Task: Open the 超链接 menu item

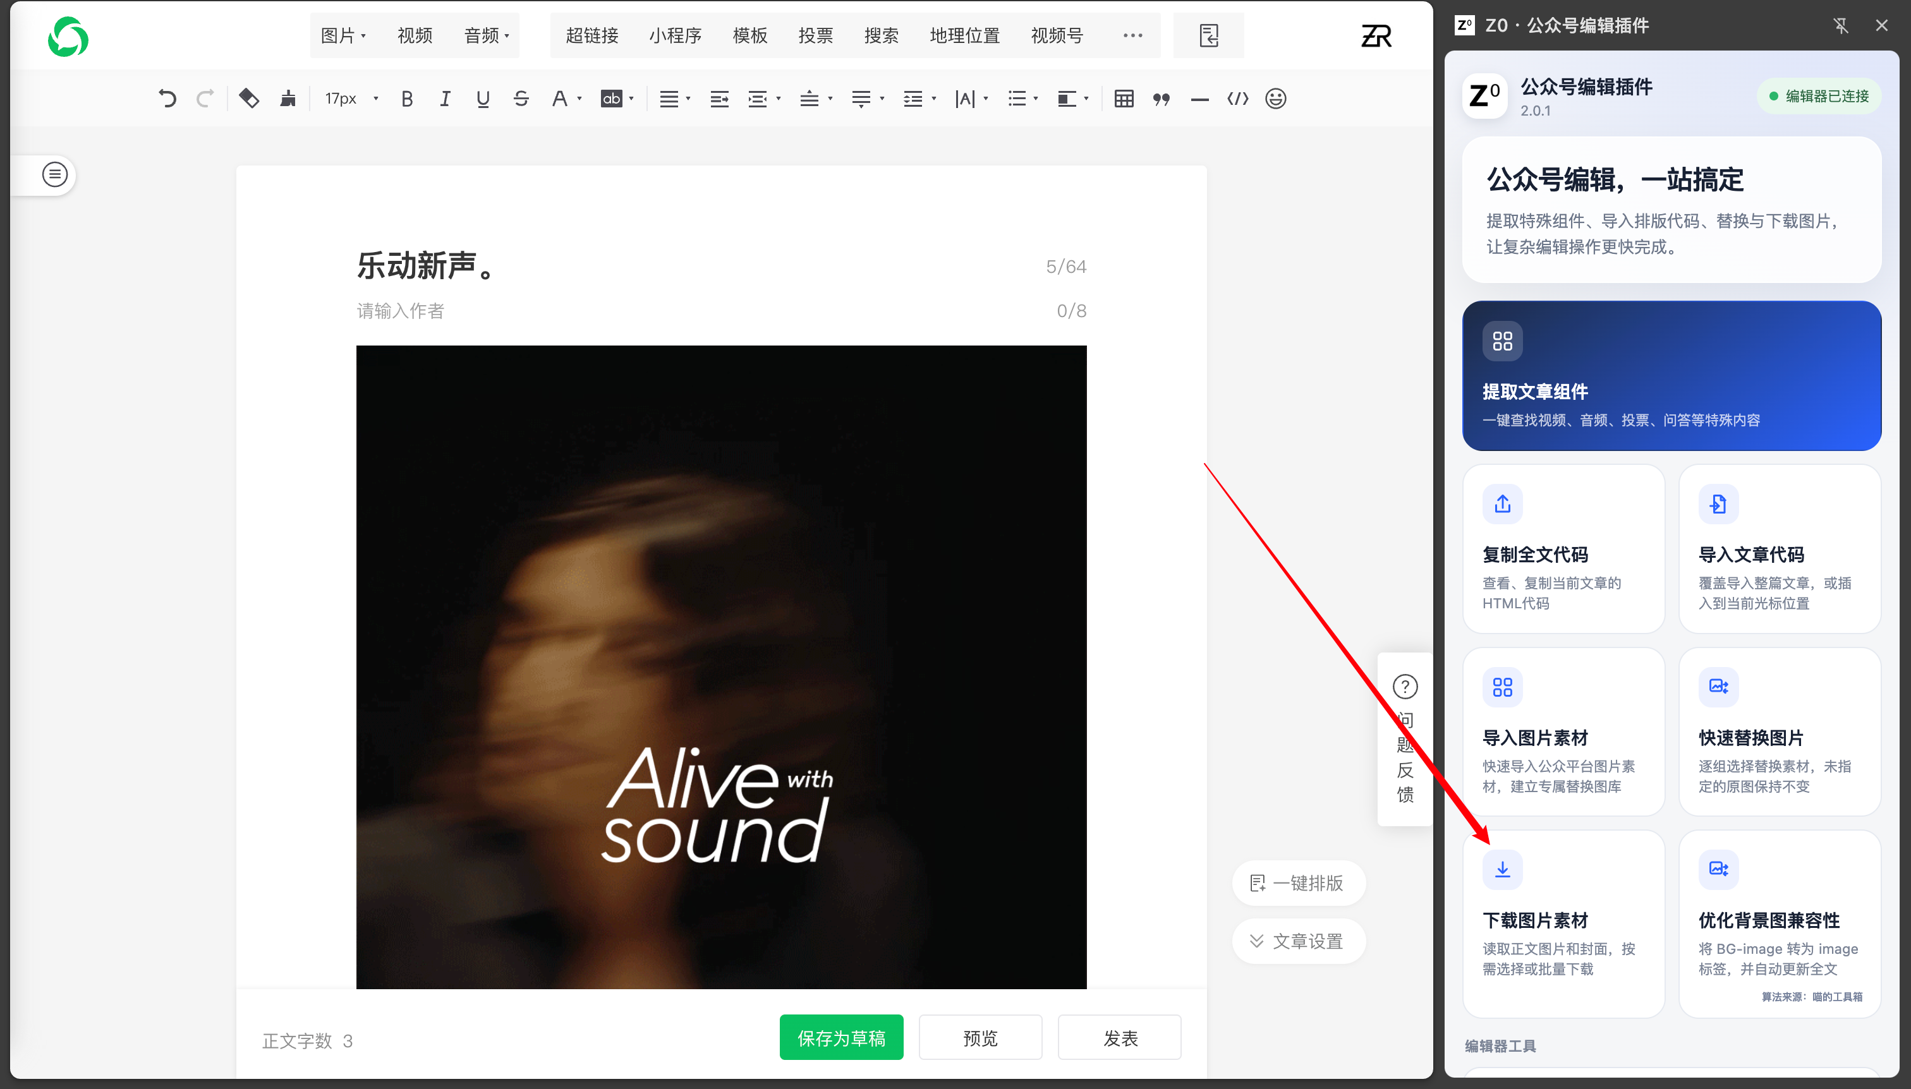Action: point(592,36)
